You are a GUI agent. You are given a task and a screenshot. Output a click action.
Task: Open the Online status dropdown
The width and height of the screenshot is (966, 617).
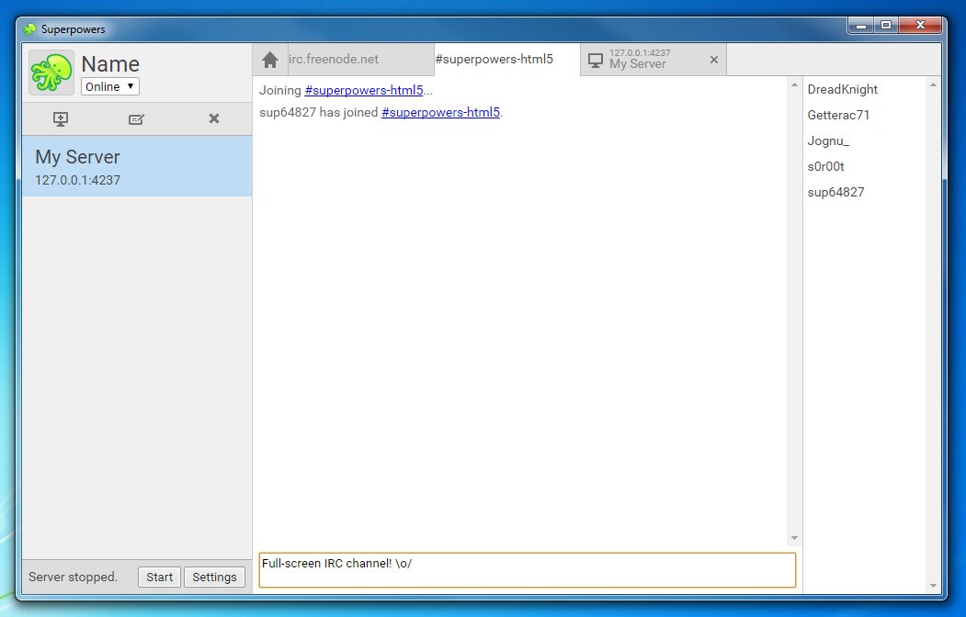pyautogui.click(x=109, y=86)
